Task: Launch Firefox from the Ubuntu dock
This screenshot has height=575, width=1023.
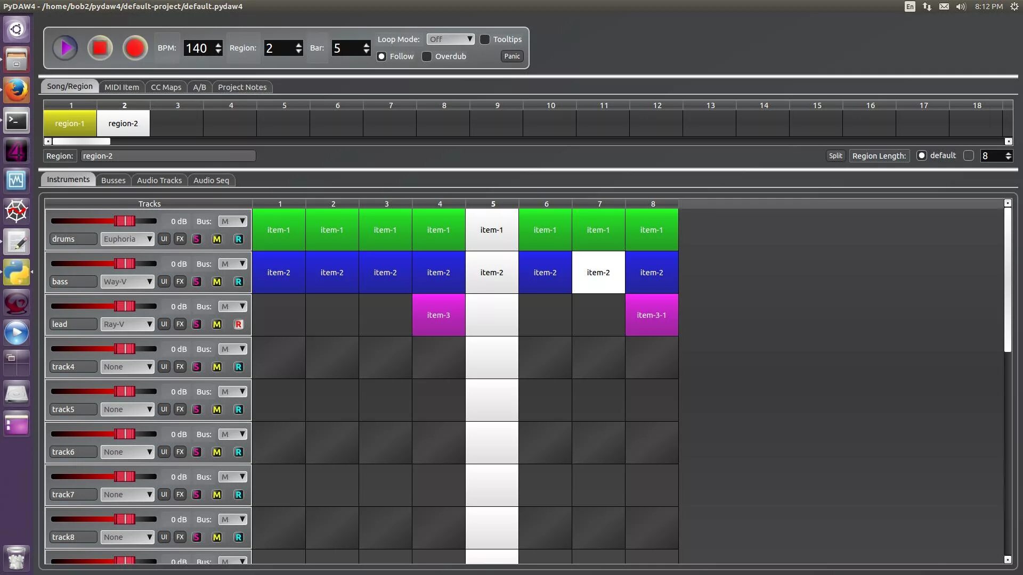Action: tap(17, 90)
